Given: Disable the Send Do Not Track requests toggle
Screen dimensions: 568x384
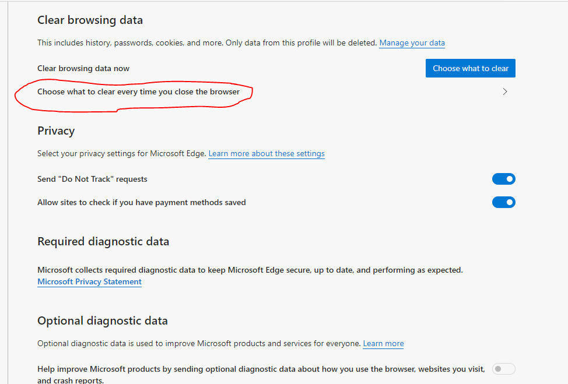Looking at the screenshot, I should click(x=503, y=179).
